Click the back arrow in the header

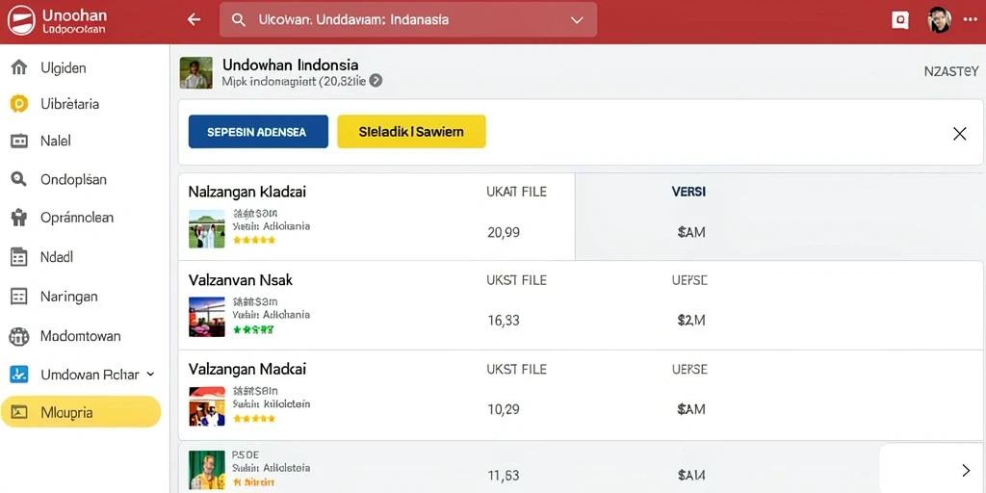click(194, 19)
